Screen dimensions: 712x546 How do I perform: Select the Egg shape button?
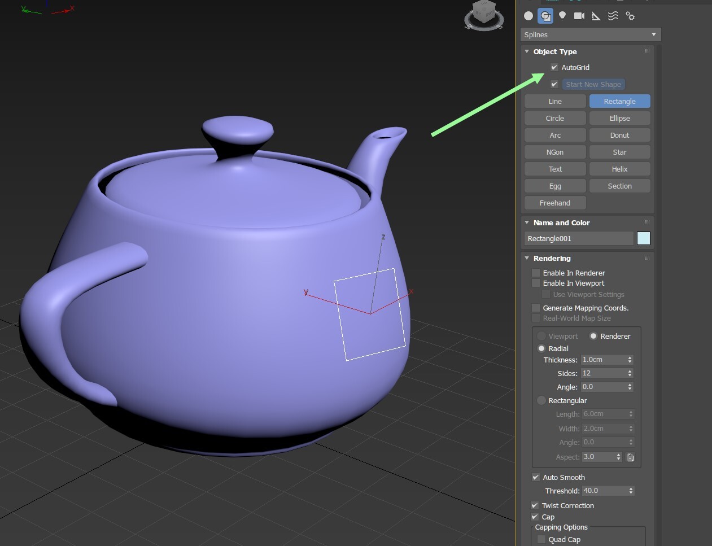click(555, 186)
